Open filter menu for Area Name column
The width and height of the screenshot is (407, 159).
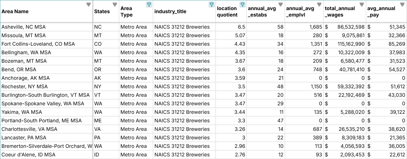88,4
